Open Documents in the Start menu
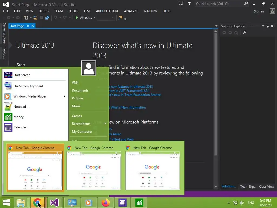Screen dimensions: 277x208 tap(80, 90)
